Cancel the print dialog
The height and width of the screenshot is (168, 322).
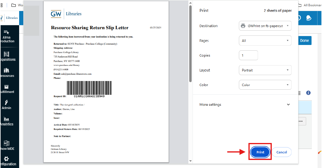pyautogui.click(x=281, y=152)
